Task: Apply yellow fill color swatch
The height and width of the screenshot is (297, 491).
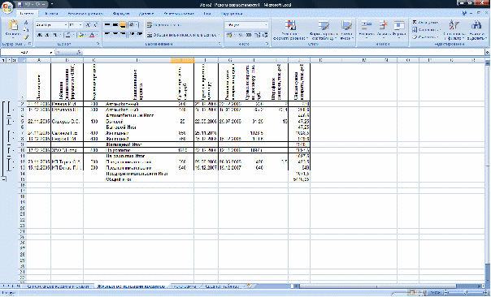Action: tap(81, 35)
